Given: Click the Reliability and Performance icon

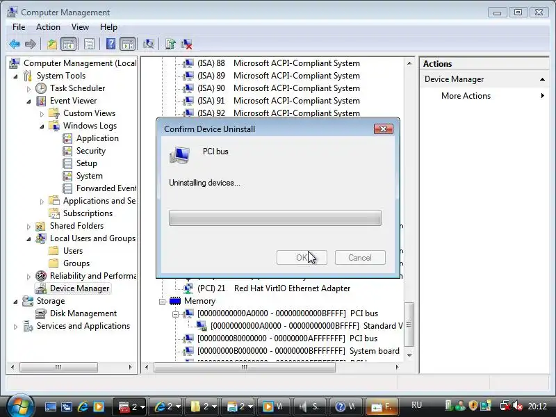Looking at the screenshot, I should point(41,276).
